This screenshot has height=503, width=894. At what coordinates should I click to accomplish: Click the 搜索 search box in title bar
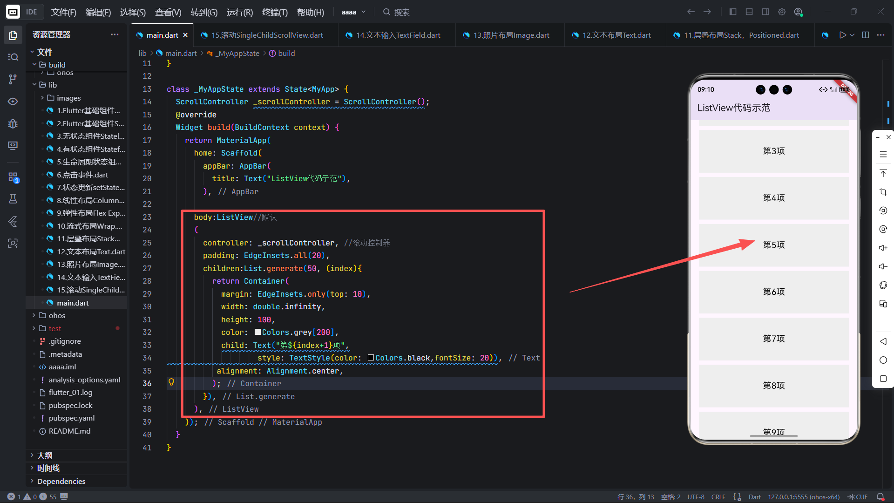401,12
